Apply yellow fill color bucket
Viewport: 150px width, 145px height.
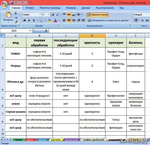tap(49, 21)
